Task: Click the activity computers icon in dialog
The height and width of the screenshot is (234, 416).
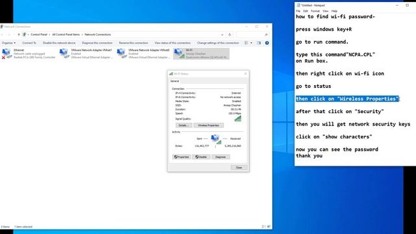Action: tap(216, 138)
